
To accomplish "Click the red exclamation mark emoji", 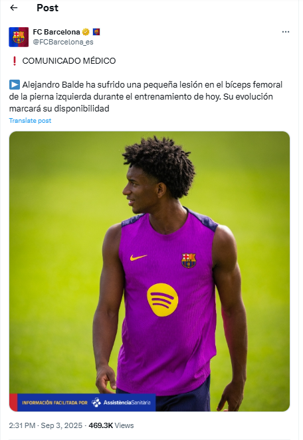I will (15, 60).
